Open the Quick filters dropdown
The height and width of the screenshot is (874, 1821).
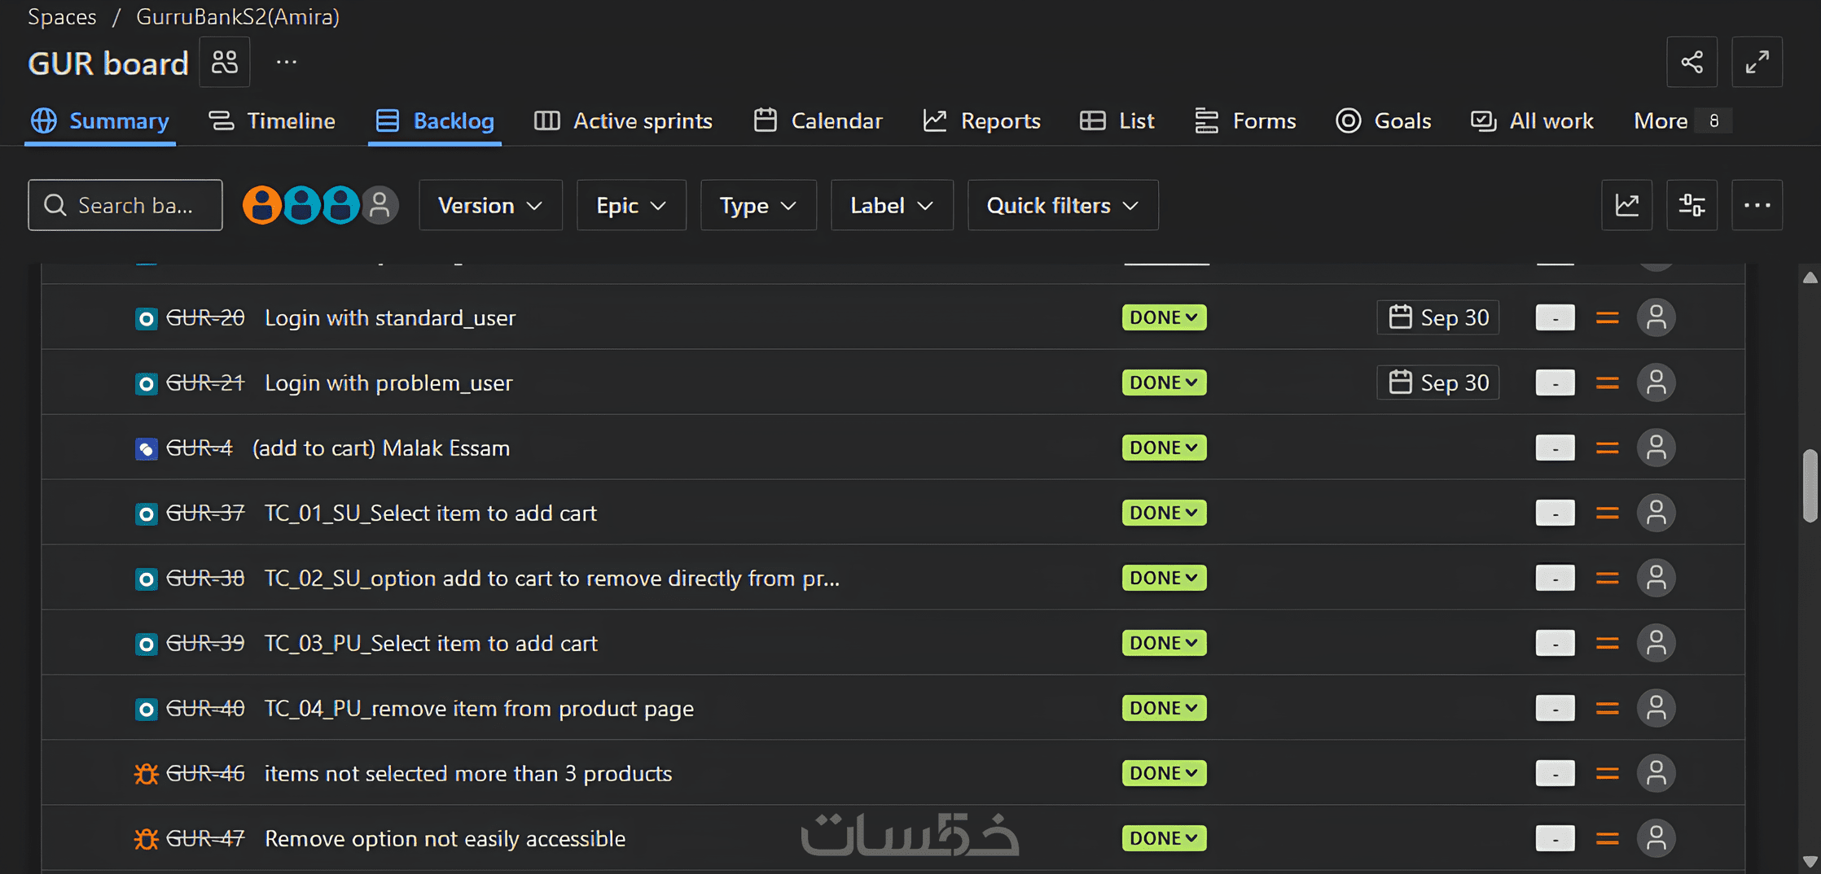[1063, 205]
